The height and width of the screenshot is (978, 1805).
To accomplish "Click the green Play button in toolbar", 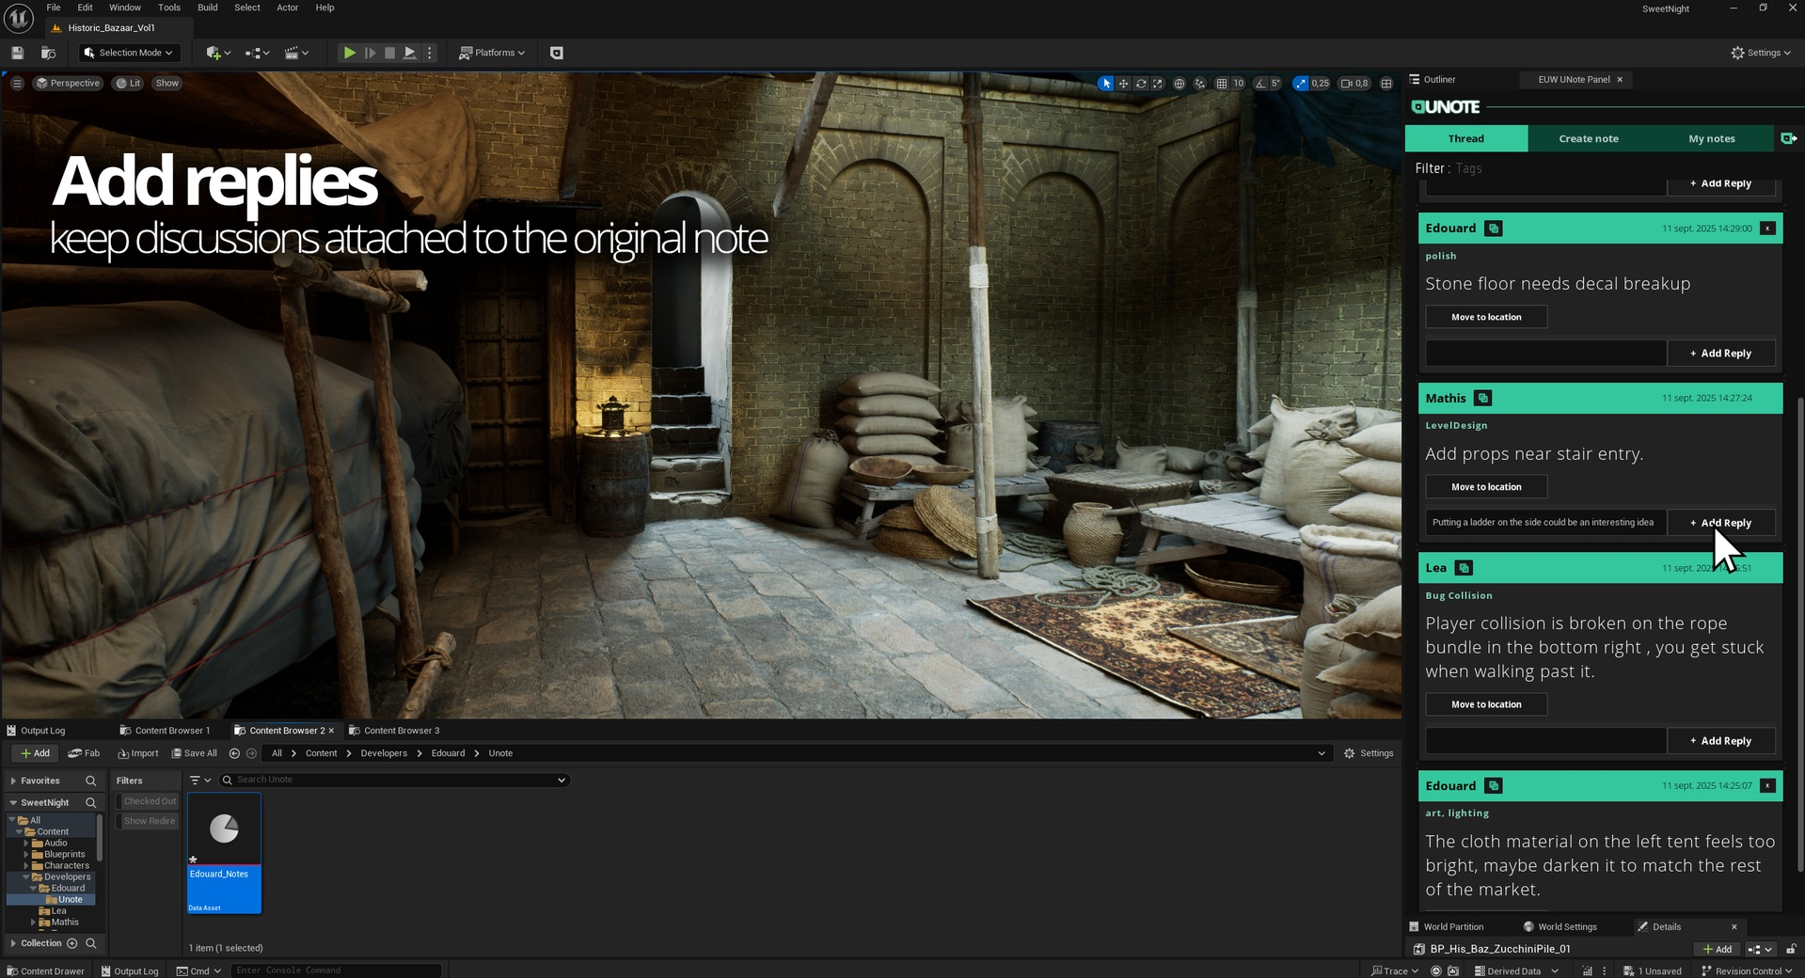I will coord(349,53).
